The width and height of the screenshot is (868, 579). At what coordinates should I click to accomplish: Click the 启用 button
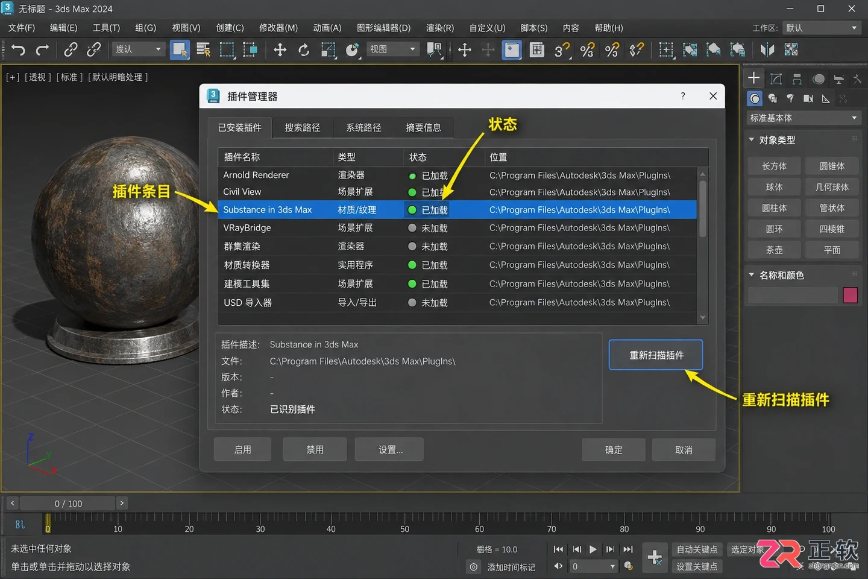[242, 449]
